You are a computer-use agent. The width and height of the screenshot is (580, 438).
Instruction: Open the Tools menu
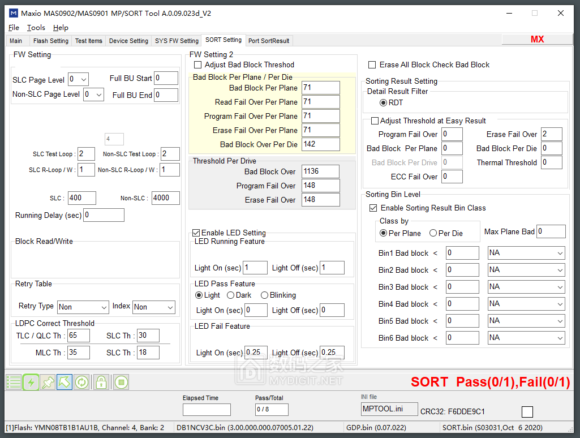(36, 28)
